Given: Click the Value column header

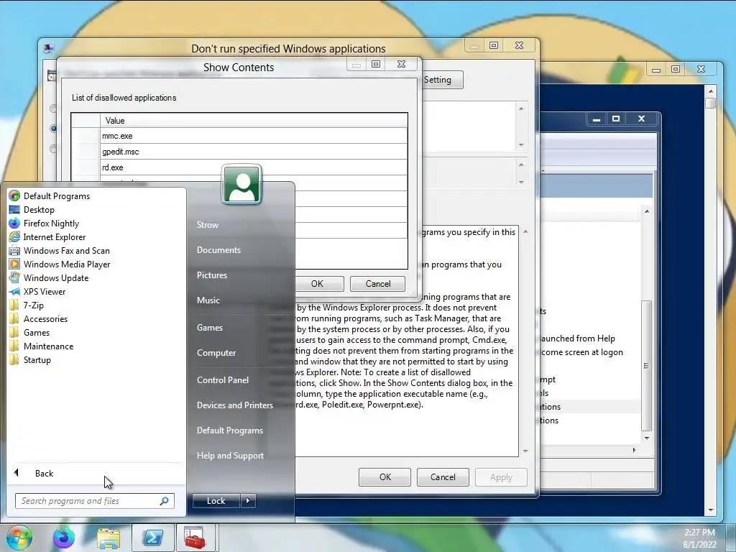Looking at the screenshot, I should click(254, 121).
